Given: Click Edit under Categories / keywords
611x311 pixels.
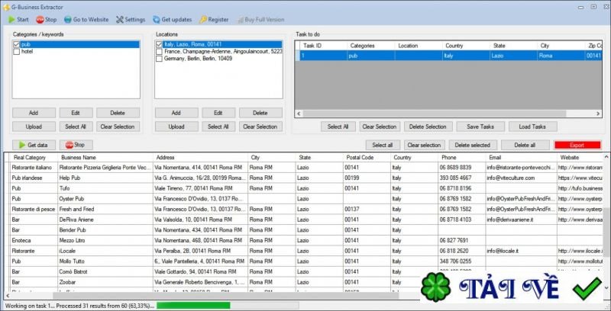Looking at the screenshot, I should 76,113.
